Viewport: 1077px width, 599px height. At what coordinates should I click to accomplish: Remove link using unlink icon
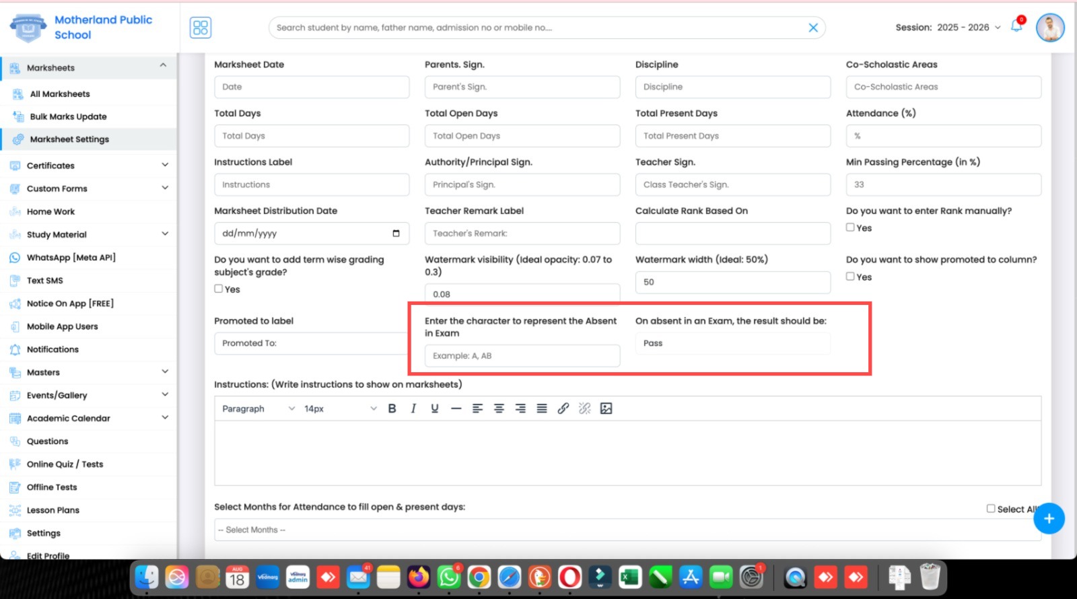(585, 409)
